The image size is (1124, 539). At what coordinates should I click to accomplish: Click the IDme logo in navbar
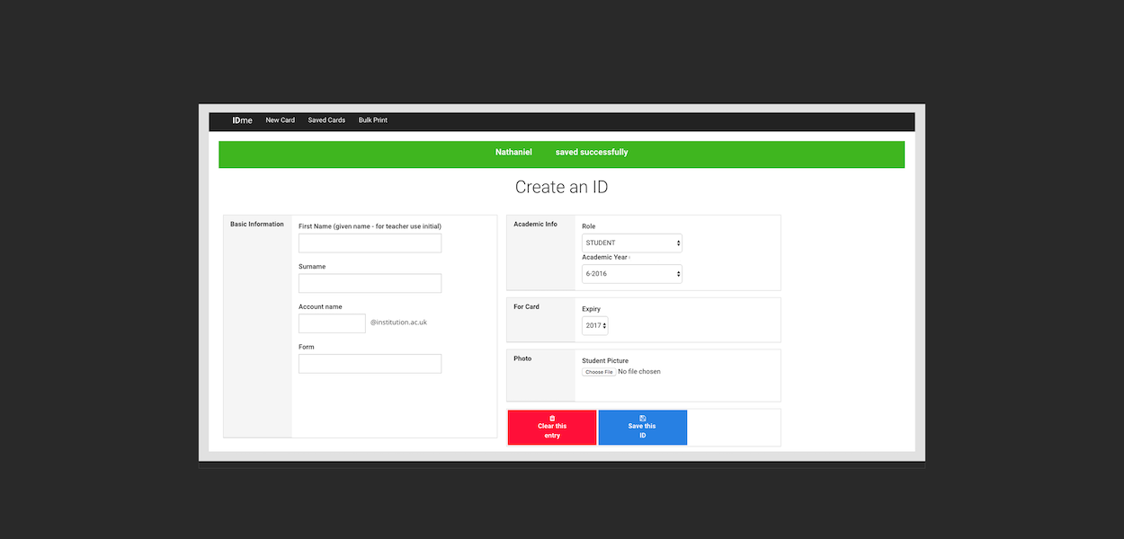pyautogui.click(x=242, y=120)
